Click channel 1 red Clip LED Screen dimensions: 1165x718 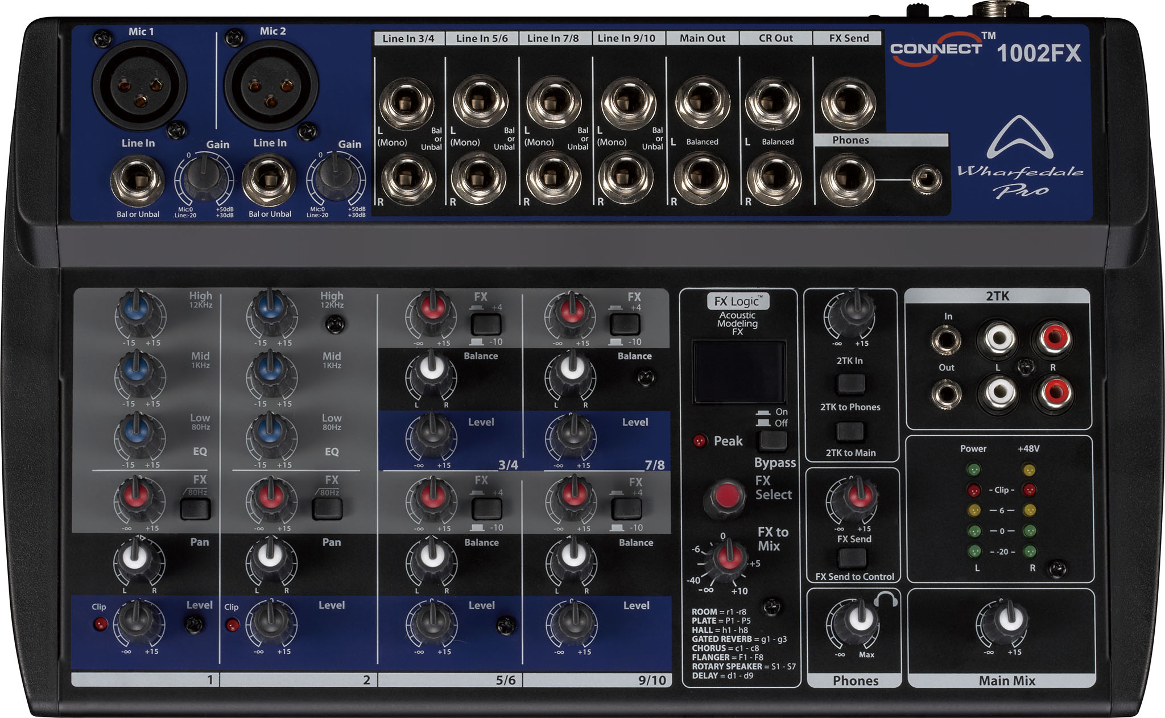[x=101, y=624]
